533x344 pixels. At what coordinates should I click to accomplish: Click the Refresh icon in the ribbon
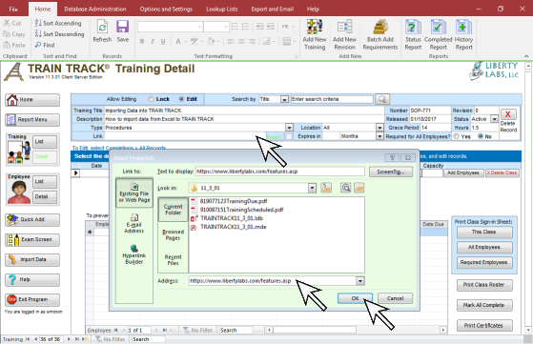coord(102,28)
